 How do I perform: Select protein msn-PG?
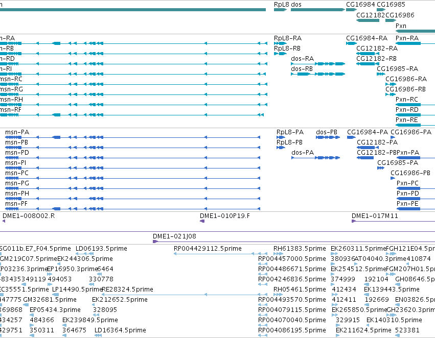pos(17,183)
